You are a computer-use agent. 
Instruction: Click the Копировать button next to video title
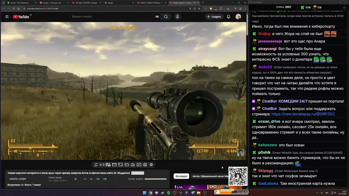(138, 173)
